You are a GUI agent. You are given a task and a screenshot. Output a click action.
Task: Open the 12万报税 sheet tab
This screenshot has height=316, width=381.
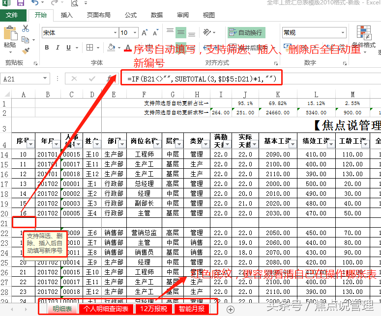(x=153, y=309)
